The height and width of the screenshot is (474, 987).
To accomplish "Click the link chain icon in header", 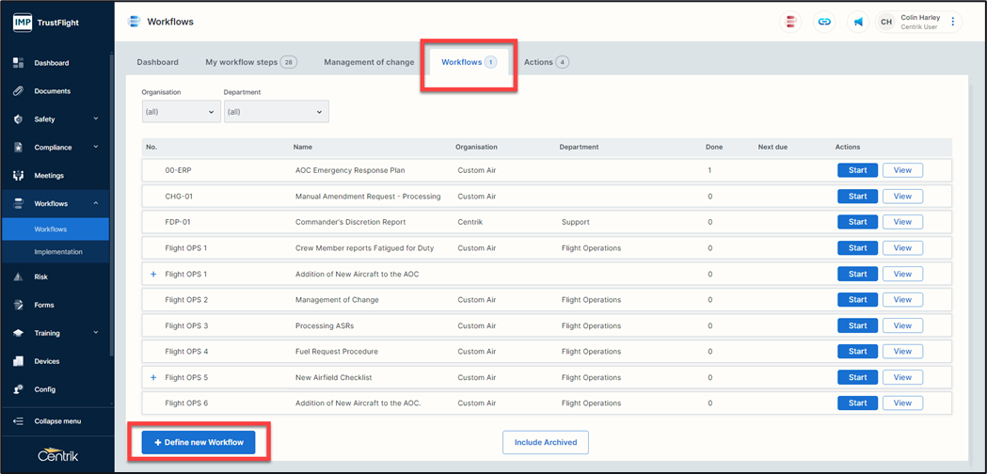I will pyautogui.click(x=824, y=22).
